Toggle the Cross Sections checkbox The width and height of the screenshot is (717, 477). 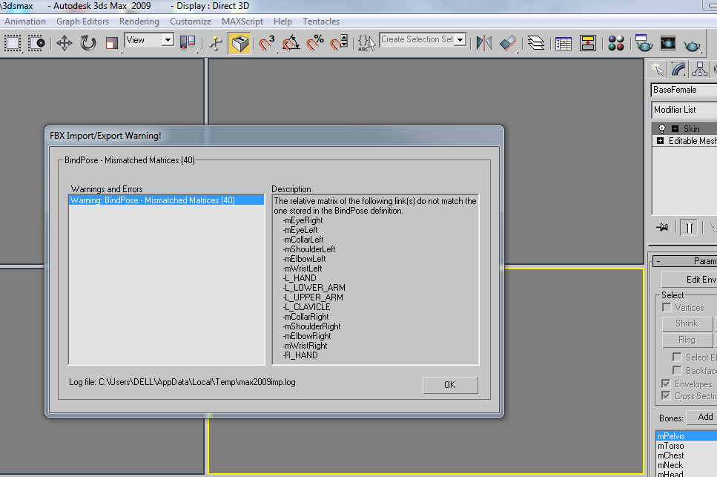[666, 395]
